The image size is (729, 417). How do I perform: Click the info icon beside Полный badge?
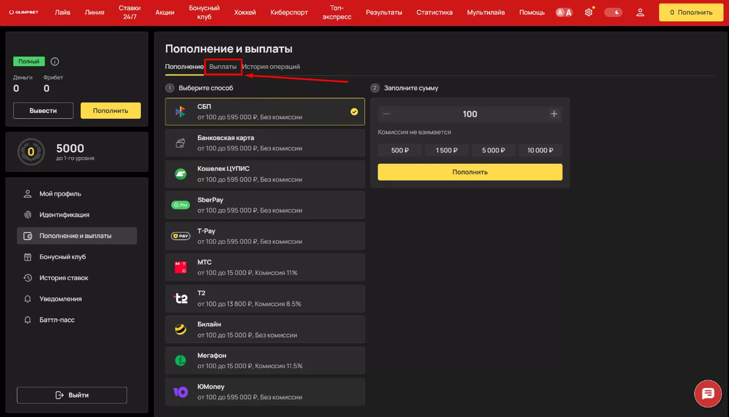[54, 61]
